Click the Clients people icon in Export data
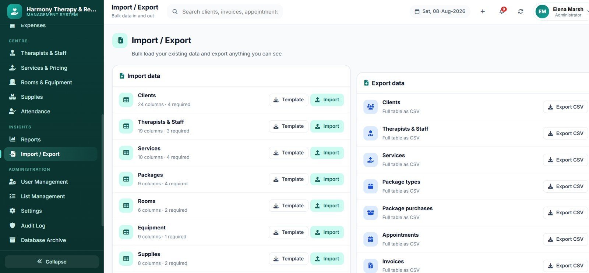 pos(370,107)
